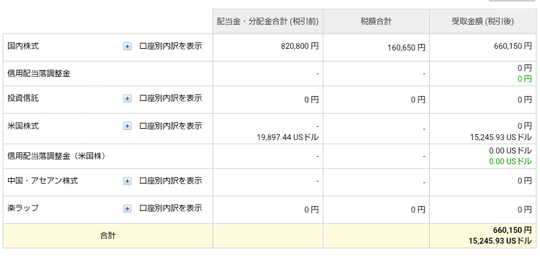Click the total 660,150 円 in 合計 row
Image resolution: width=540 pixels, height=256 pixels.
pos(512,230)
